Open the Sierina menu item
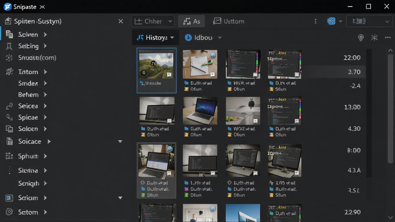Image resolution: width=395 pixels, height=222 pixels. (x=28, y=170)
